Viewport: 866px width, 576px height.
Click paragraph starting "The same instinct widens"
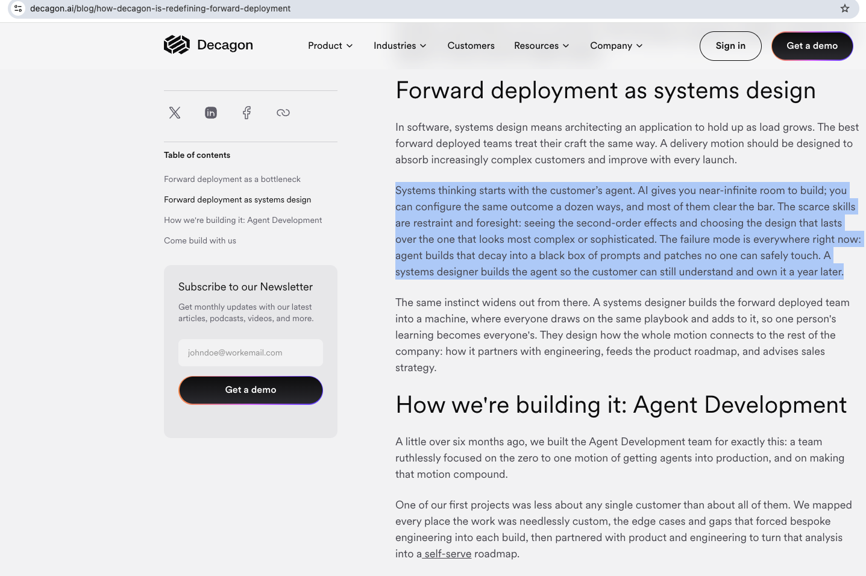click(623, 335)
